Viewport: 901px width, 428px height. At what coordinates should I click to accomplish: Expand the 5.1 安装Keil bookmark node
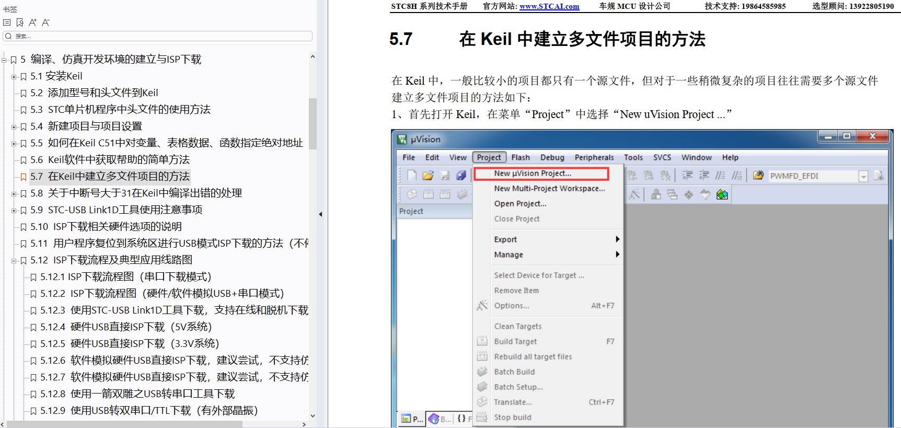(x=14, y=77)
